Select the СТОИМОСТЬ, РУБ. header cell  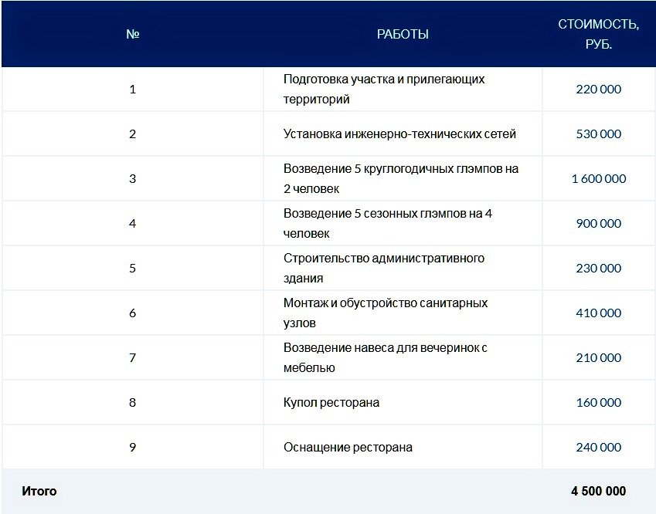[x=598, y=34]
